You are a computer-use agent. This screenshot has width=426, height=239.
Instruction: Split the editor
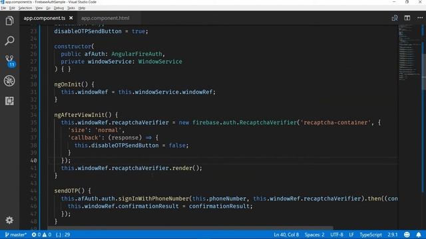tap(407, 18)
